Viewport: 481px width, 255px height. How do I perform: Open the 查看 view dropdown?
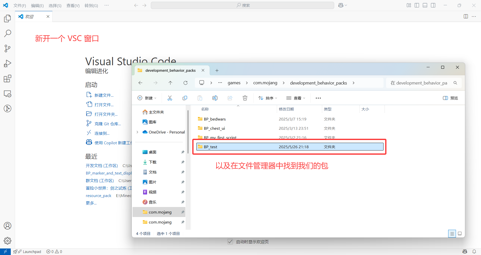296,98
